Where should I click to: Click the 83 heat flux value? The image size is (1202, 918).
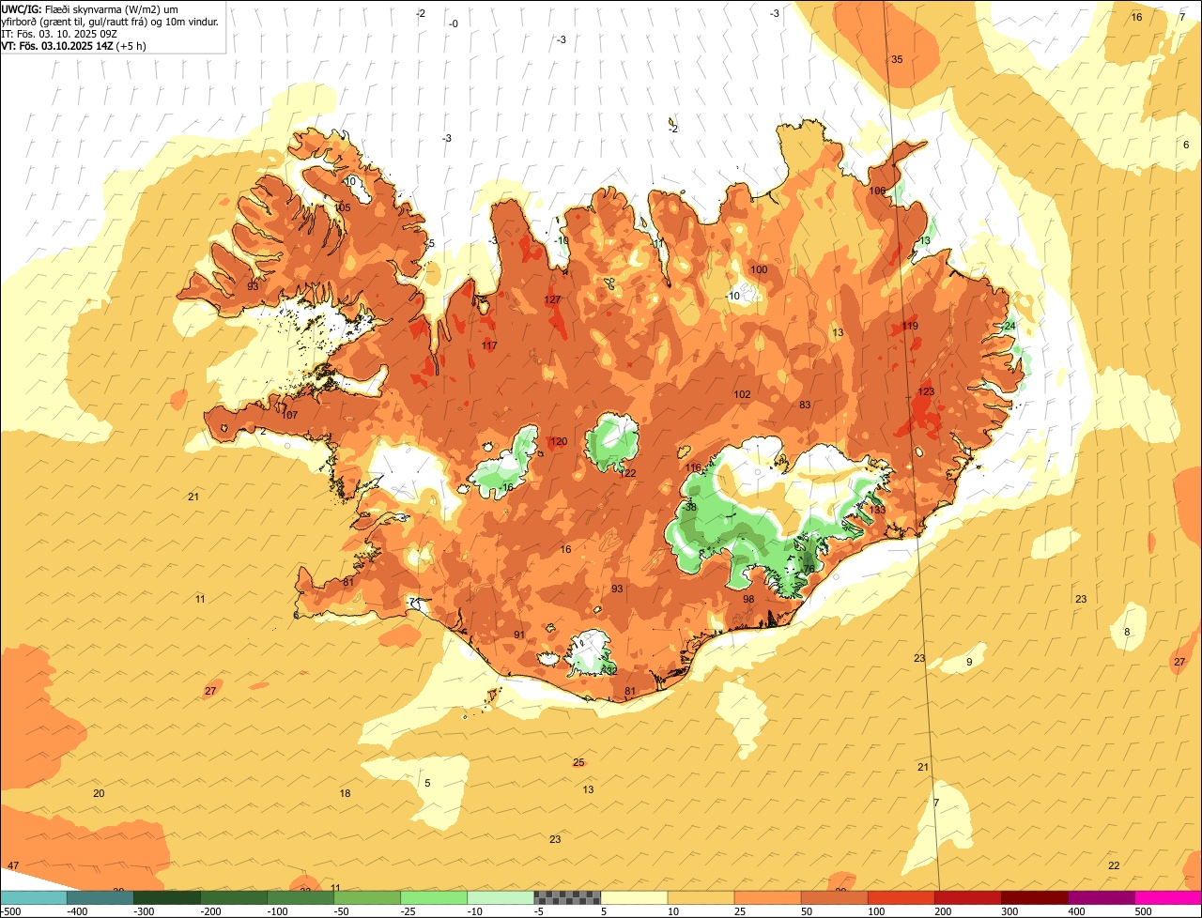tap(805, 405)
